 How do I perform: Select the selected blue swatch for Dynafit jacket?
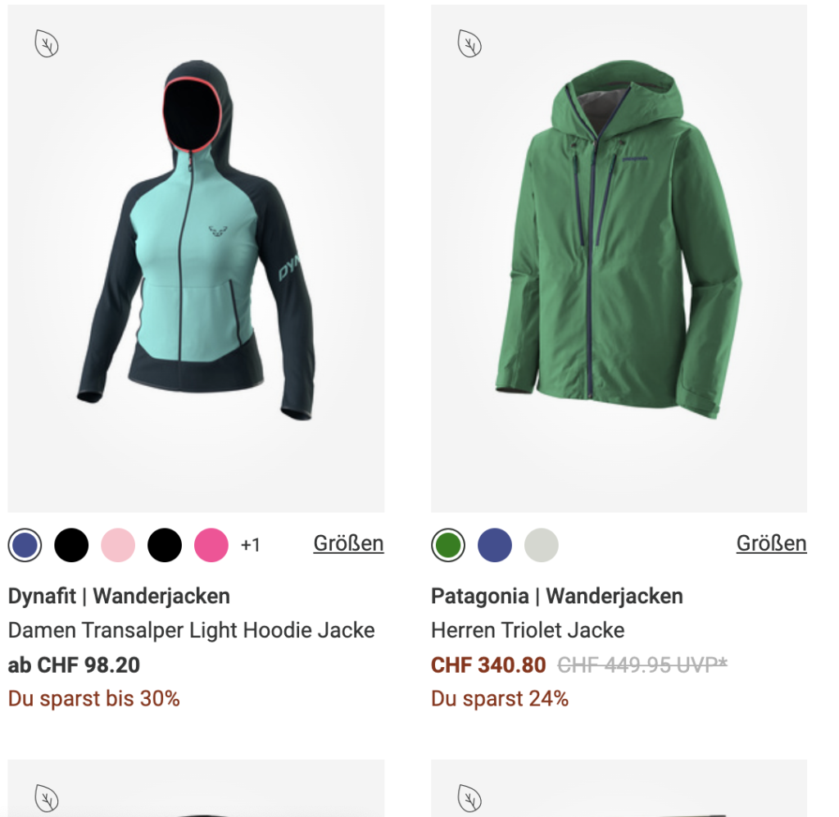tap(25, 545)
